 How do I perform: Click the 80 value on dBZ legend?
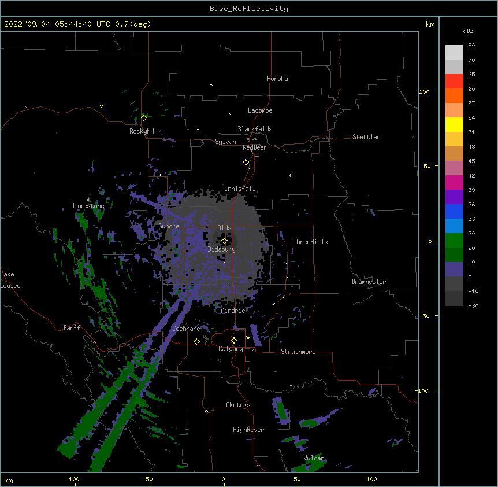[471, 46]
